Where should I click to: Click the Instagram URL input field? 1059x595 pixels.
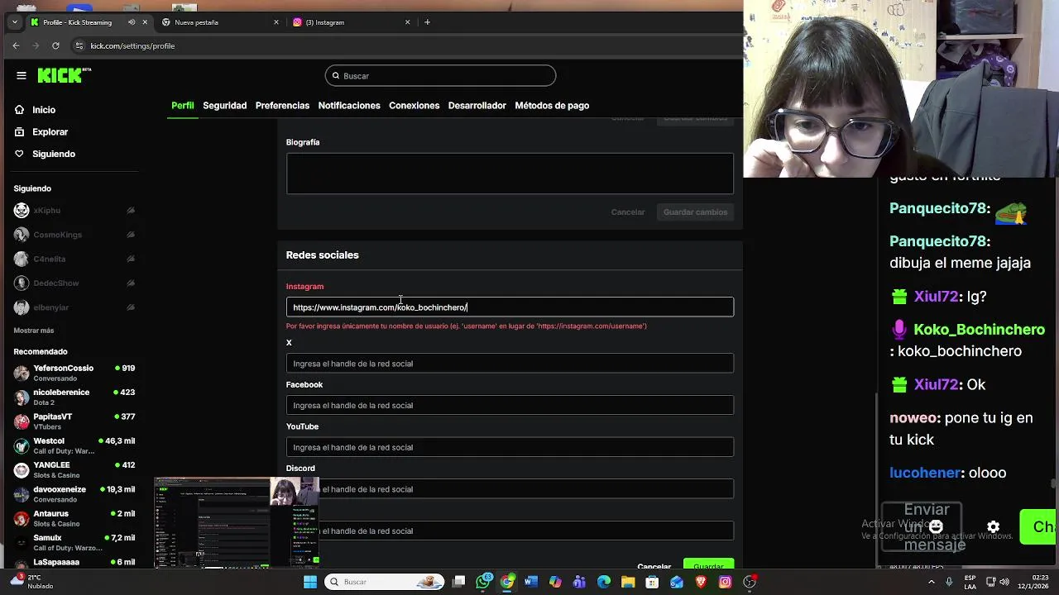pyautogui.click(x=510, y=307)
